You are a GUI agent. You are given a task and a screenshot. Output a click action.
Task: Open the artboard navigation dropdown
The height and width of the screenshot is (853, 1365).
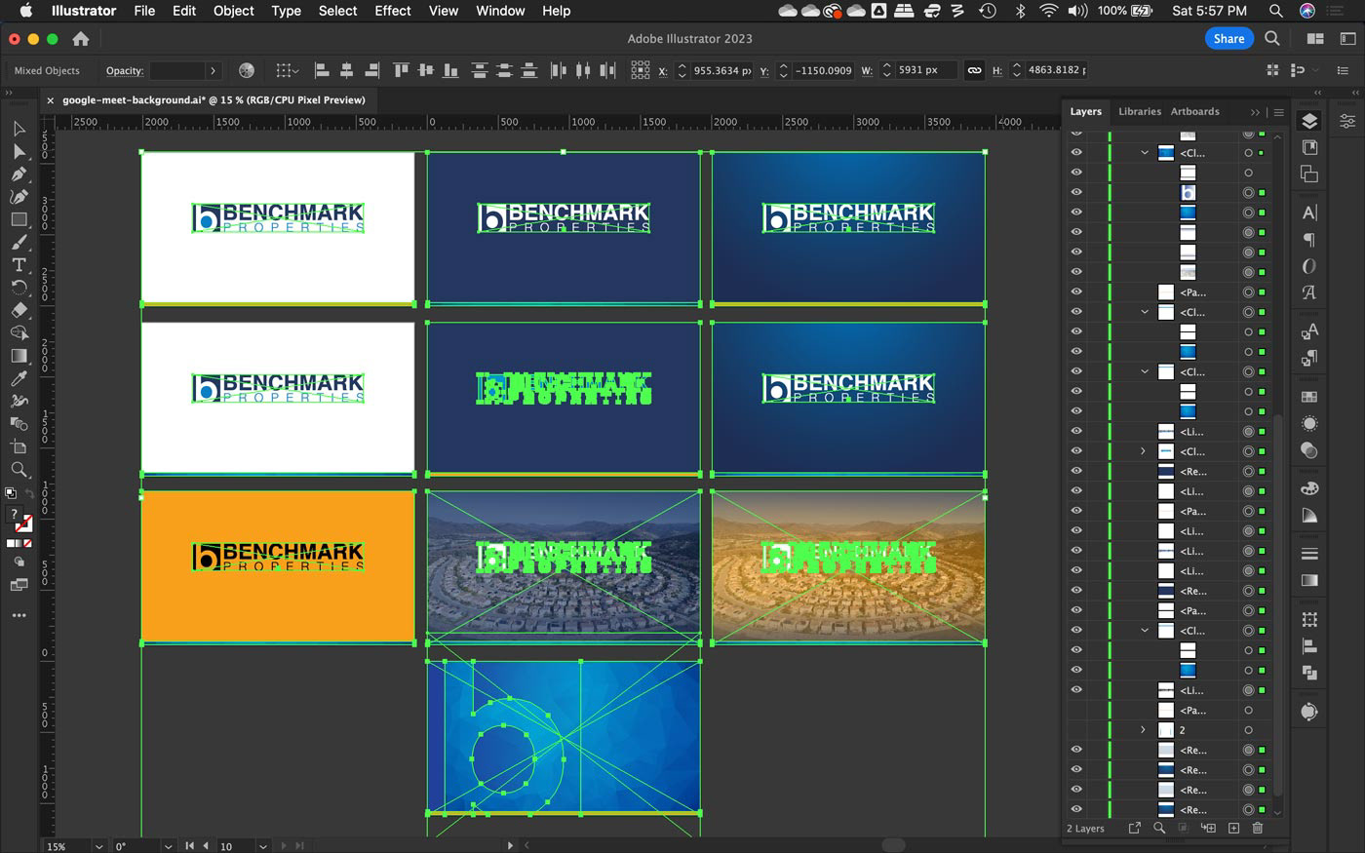(262, 846)
